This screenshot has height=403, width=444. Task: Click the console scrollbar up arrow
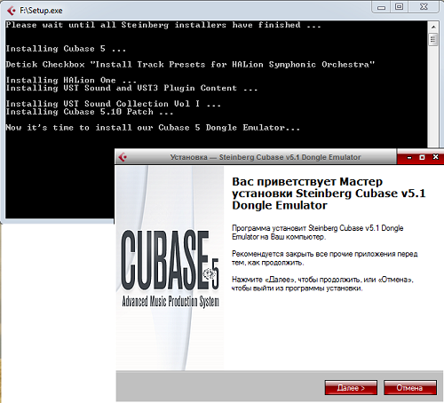pyautogui.click(x=433, y=27)
